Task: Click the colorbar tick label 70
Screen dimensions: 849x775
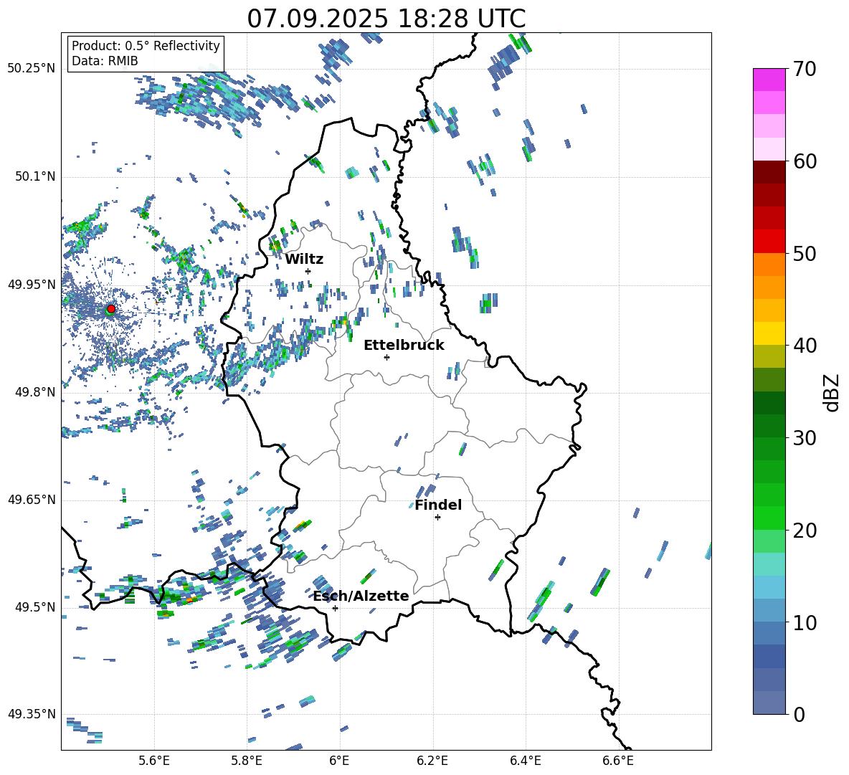Action: (805, 70)
